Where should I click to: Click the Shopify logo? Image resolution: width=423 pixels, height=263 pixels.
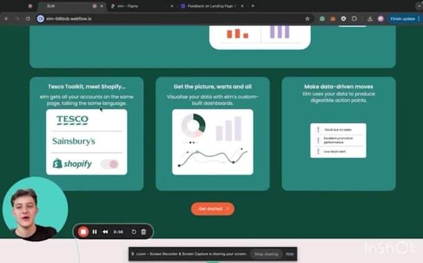[72, 164]
